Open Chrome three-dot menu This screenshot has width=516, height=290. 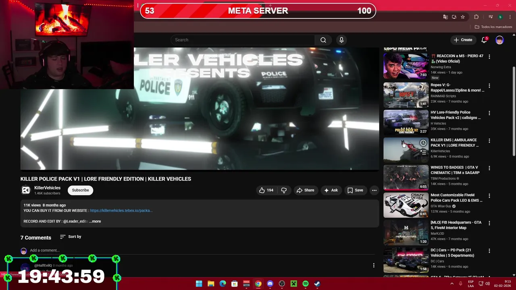(x=510, y=17)
